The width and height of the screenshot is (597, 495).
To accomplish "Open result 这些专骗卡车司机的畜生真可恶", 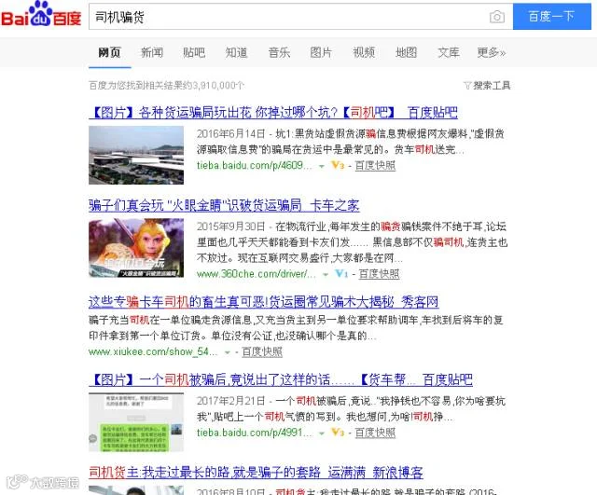I will coord(263,302).
